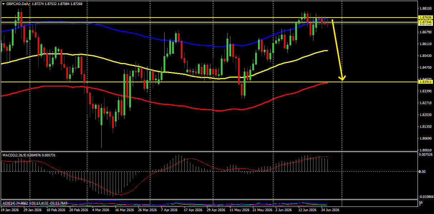This screenshot has width=434, height=214.
Task: Click the -0.010866 MACD scale value
Action: [426, 197]
